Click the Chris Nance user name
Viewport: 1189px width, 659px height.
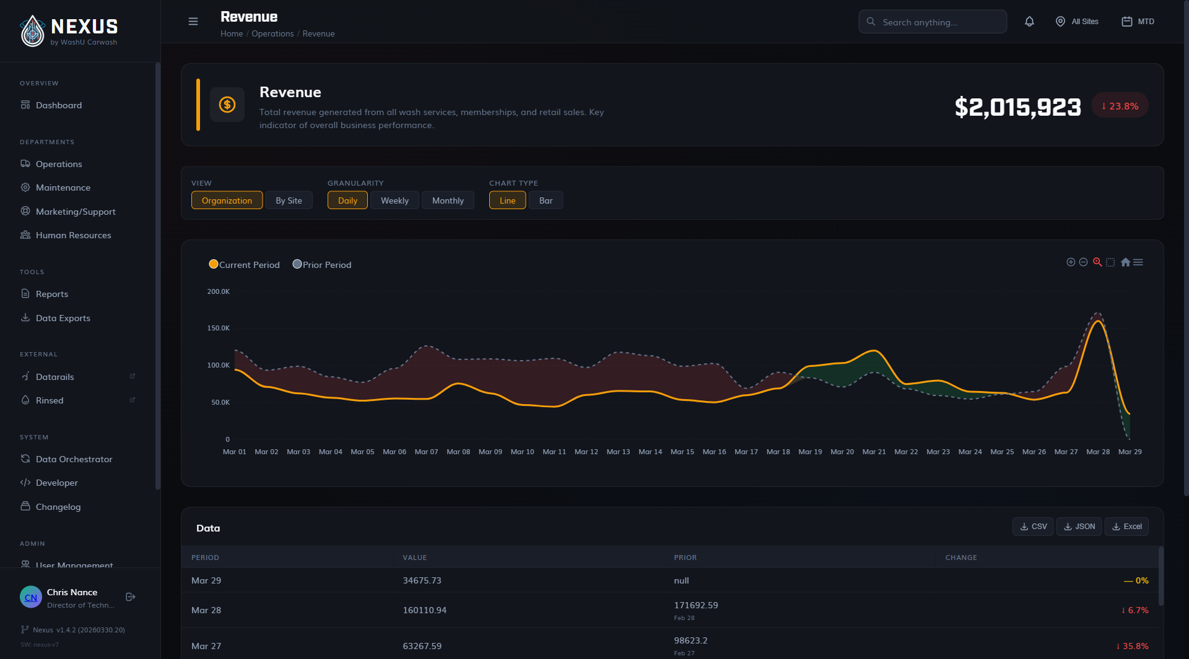pyautogui.click(x=72, y=592)
